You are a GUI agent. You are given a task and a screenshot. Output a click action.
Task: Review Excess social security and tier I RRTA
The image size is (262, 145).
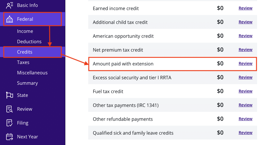pyautogui.click(x=245, y=77)
